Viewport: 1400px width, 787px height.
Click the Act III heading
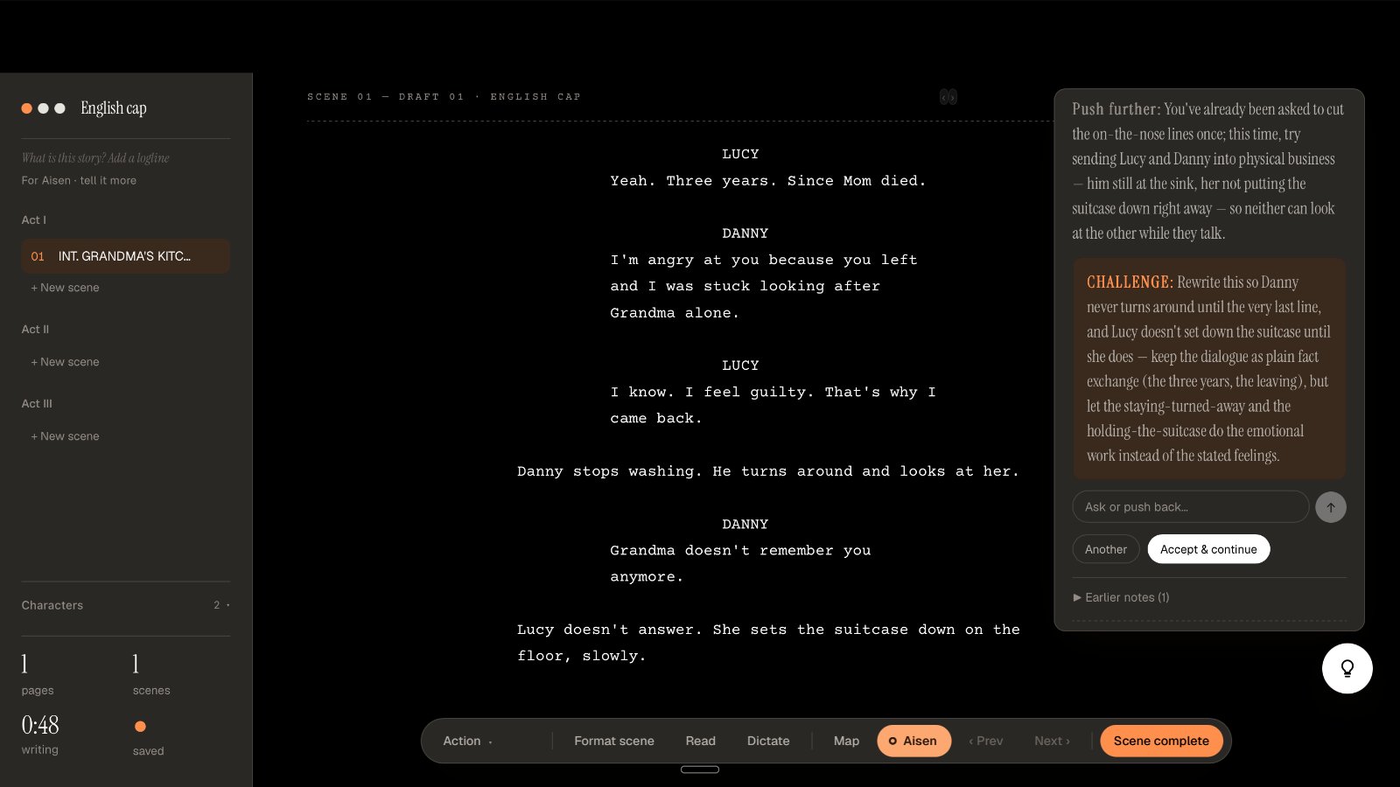[37, 404]
